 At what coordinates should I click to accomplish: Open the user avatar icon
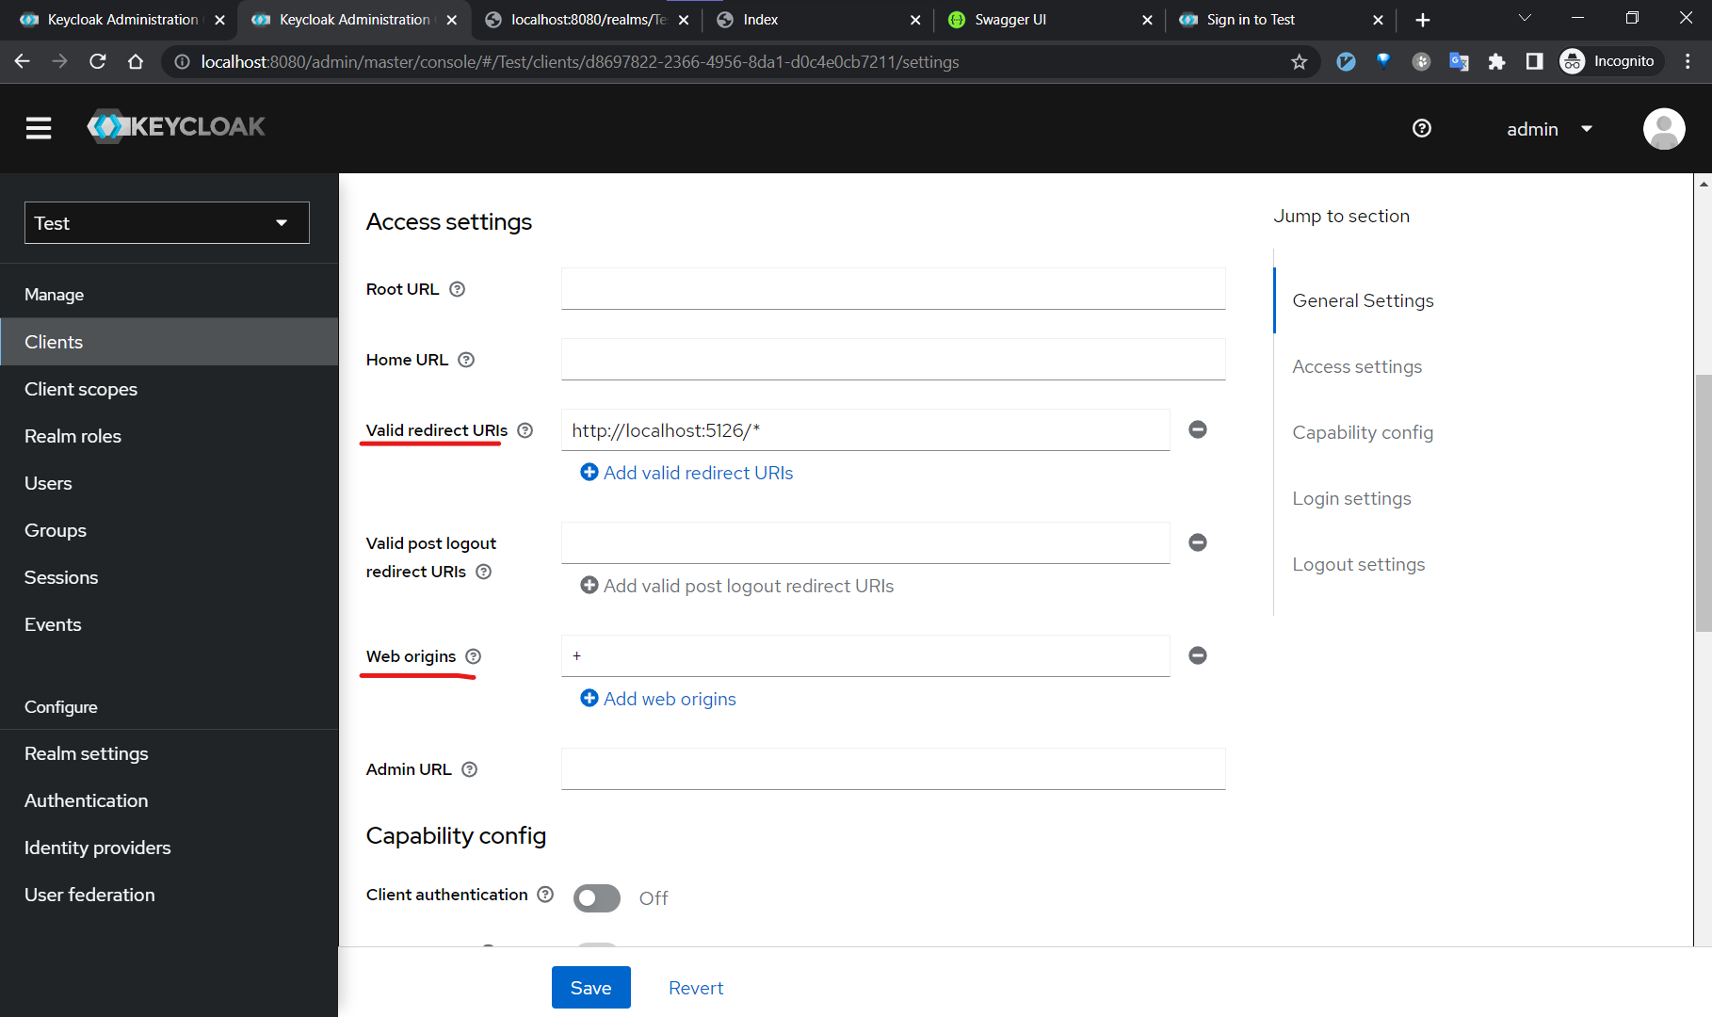coord(1664,129)
